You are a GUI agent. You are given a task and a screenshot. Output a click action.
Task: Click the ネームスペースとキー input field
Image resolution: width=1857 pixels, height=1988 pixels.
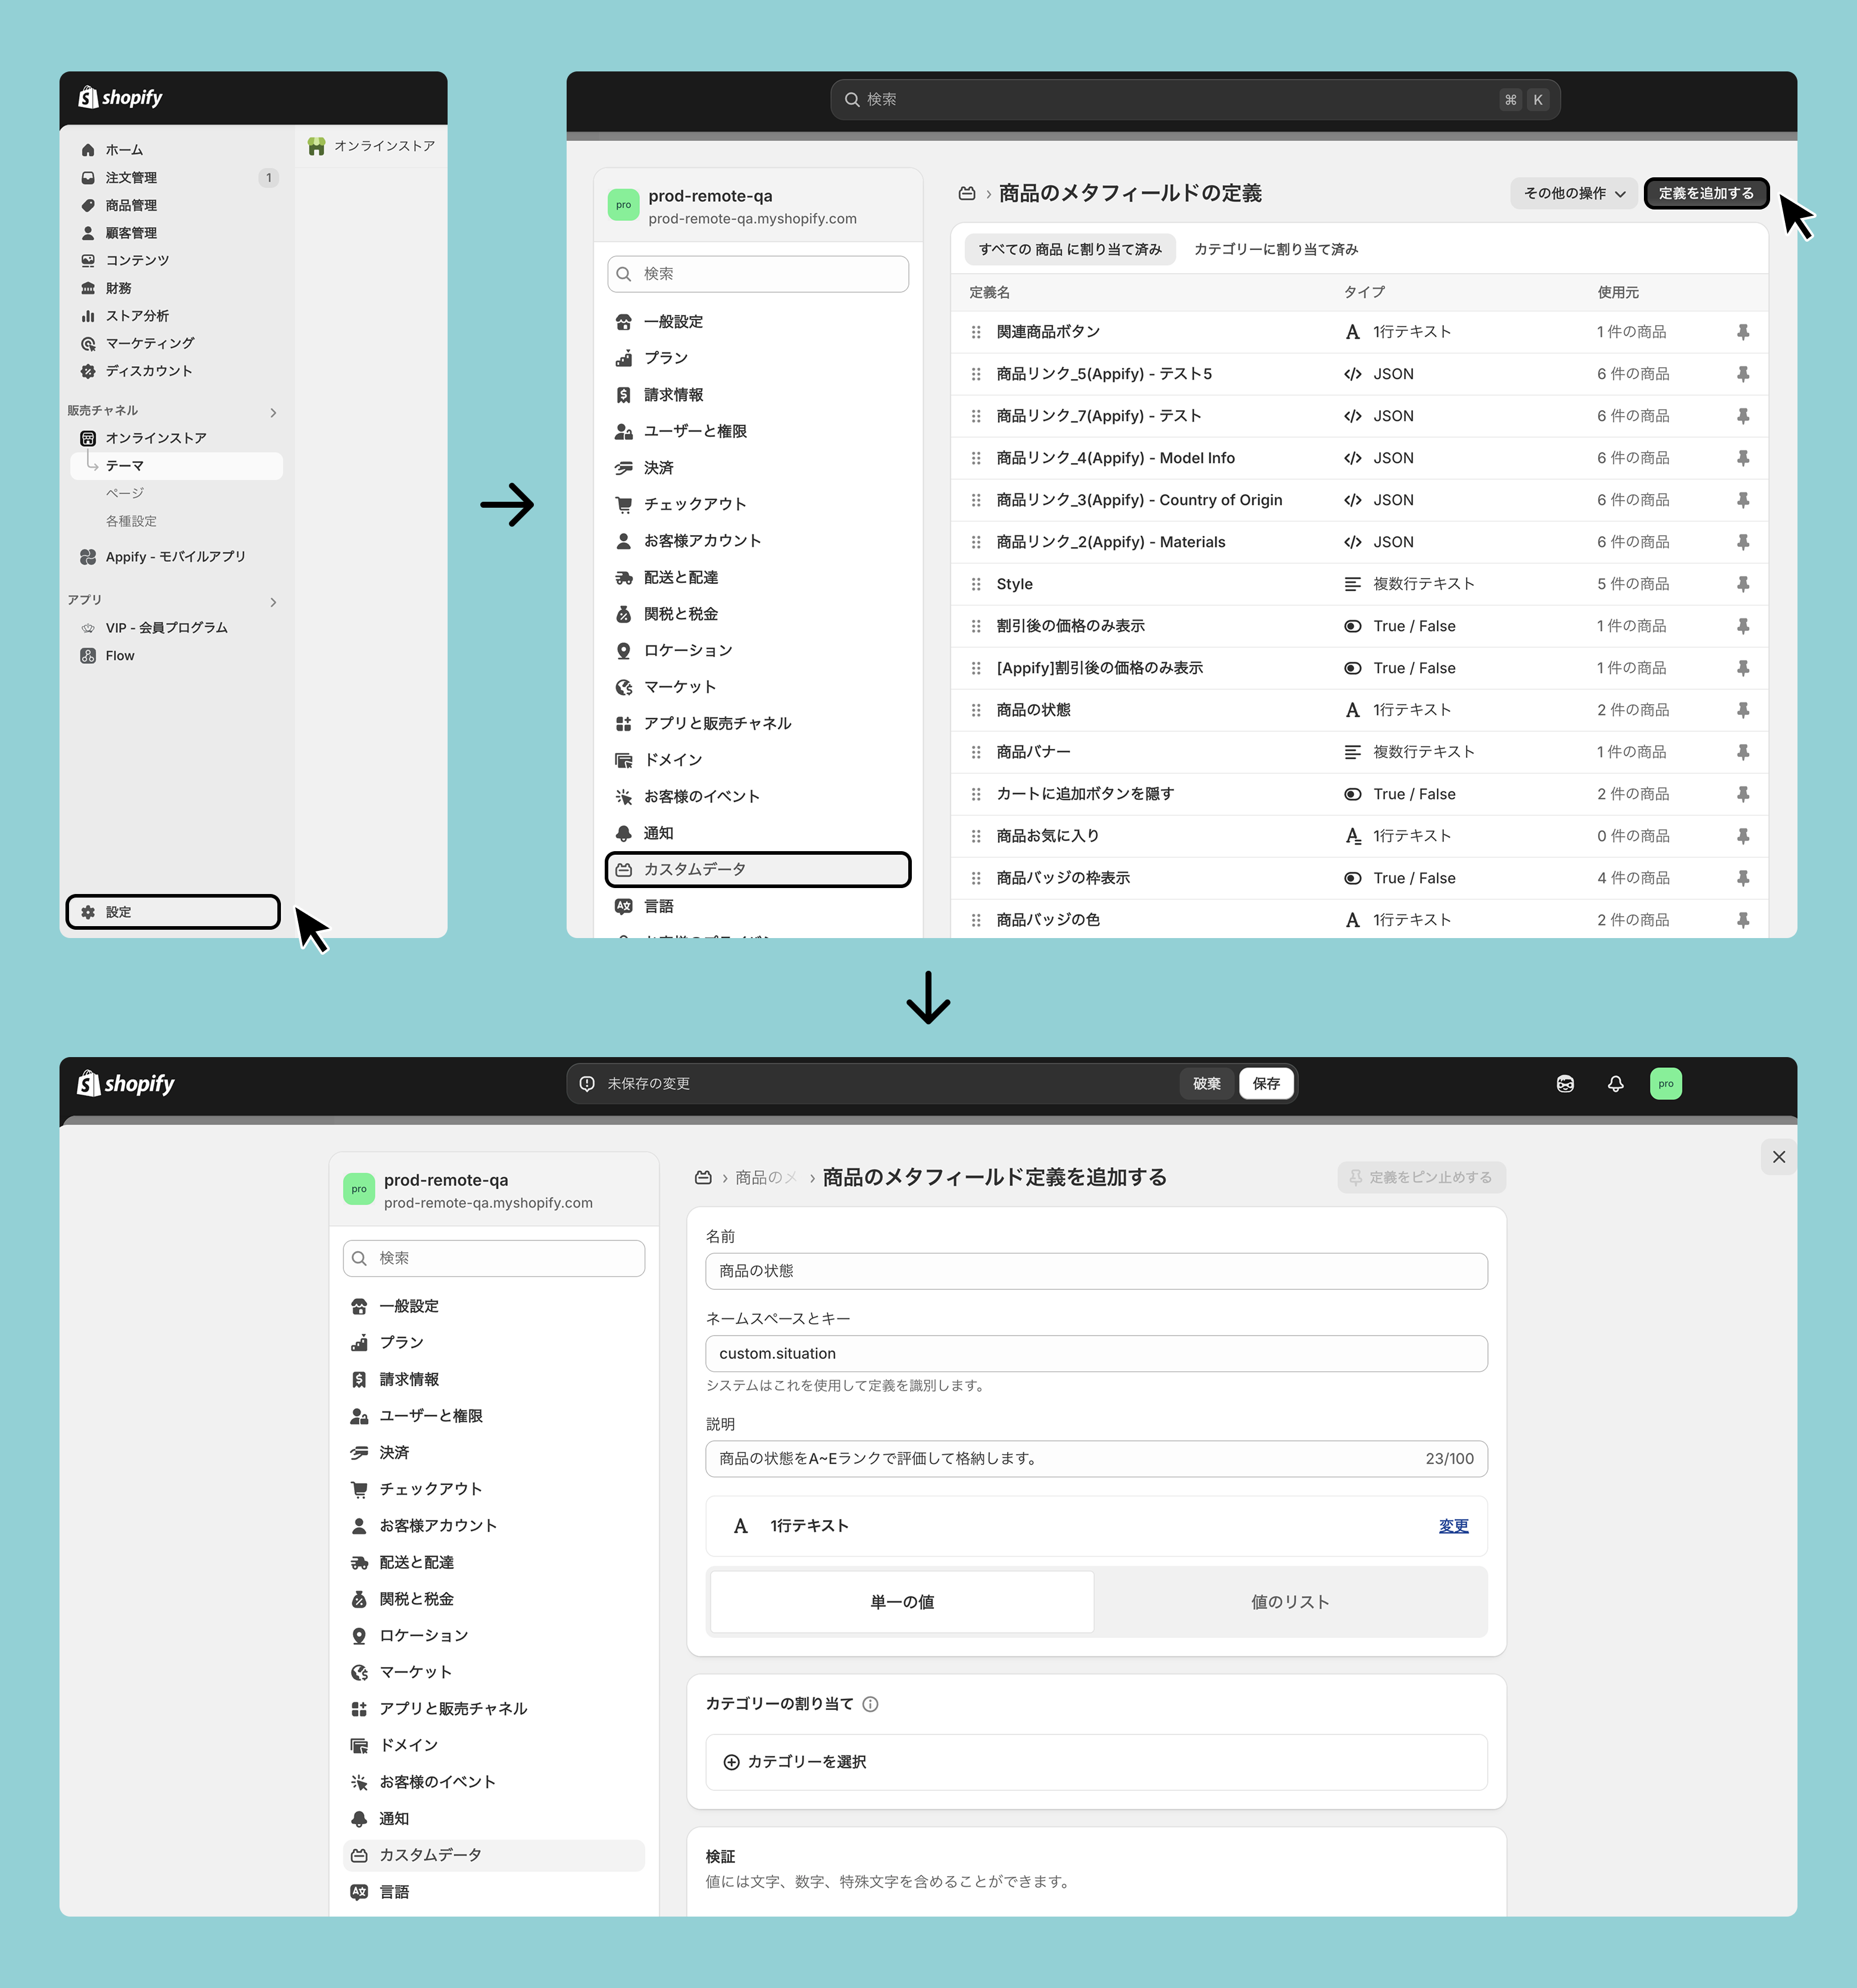click(x=1095, y=1353)
